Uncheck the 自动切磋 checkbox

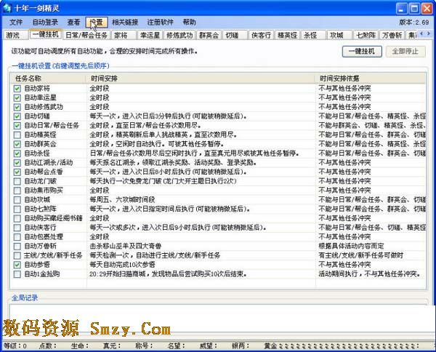click(17, 116)
